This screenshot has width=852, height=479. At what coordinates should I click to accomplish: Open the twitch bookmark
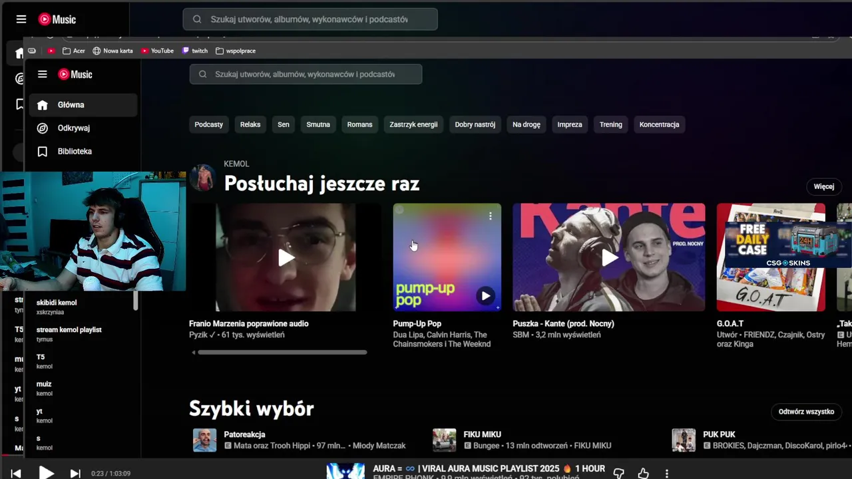pos(195,51)
